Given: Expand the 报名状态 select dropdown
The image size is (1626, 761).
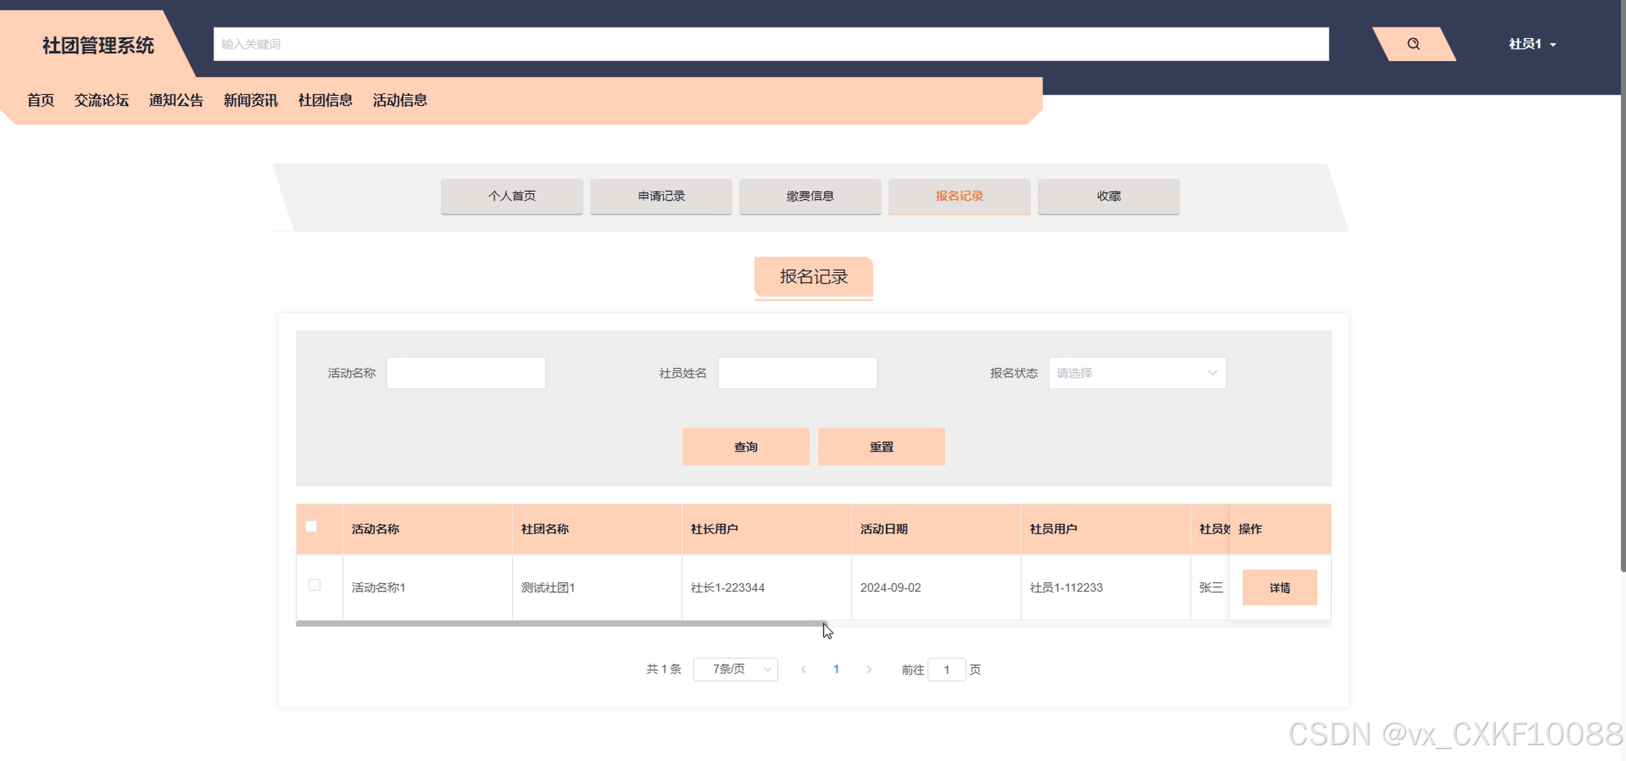Looking at the screenshot, I should pos(1137,373).
